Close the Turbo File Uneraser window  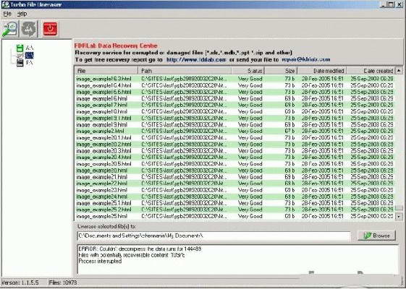[x=399, y=4]
